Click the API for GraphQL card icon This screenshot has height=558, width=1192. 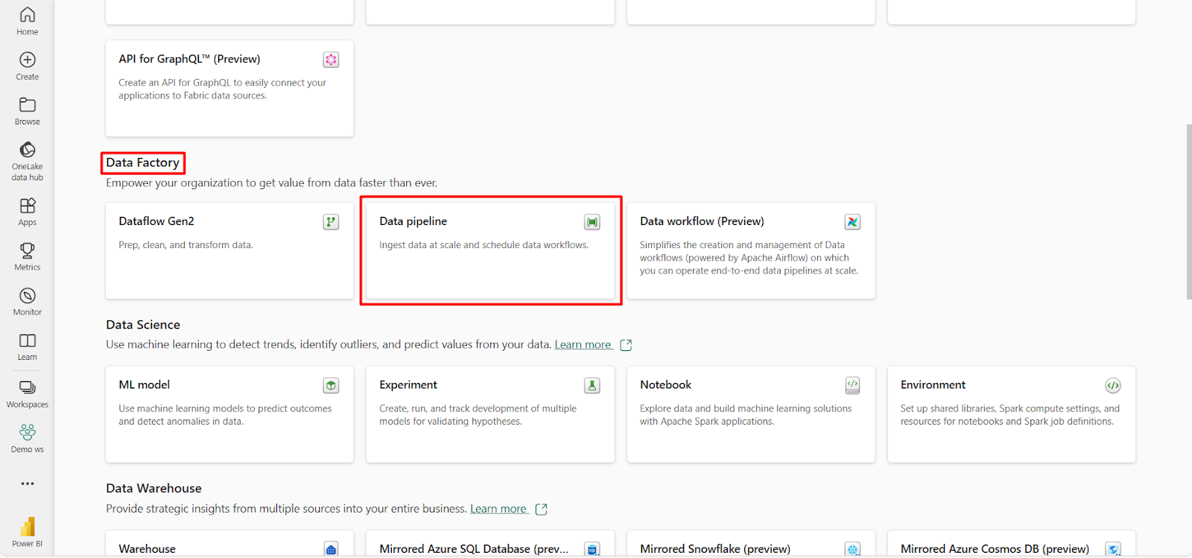[331, 60]
